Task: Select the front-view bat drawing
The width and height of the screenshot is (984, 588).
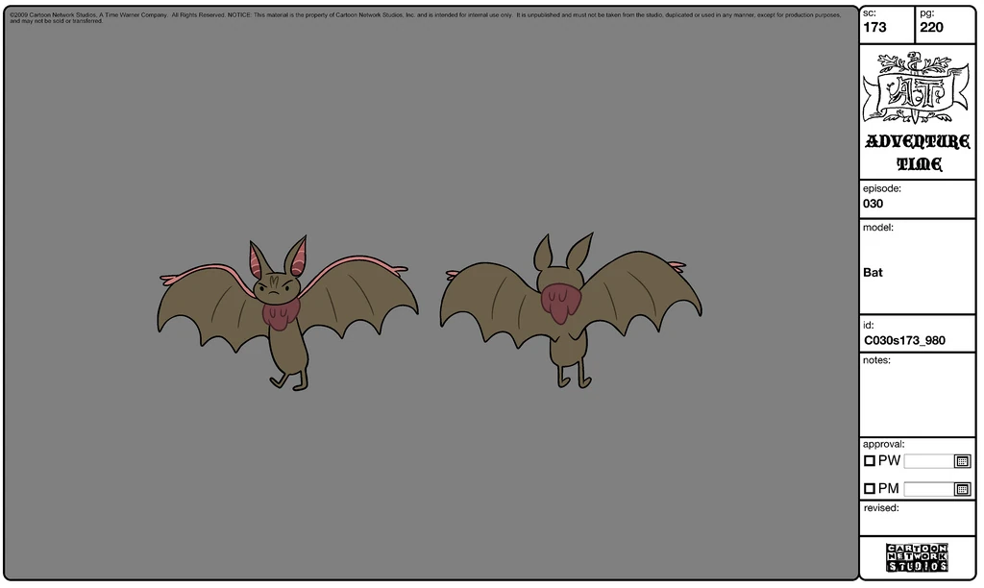Action: click(287, 312)
